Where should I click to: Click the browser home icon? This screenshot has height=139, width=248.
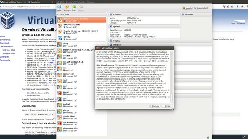(242, 7)
